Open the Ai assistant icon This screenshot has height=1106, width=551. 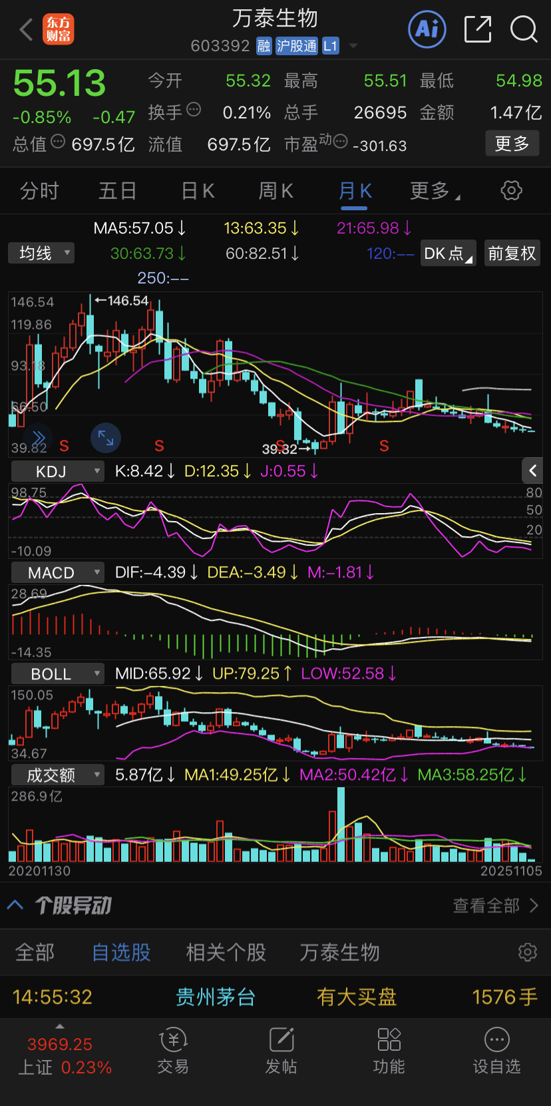click(427, 29)
